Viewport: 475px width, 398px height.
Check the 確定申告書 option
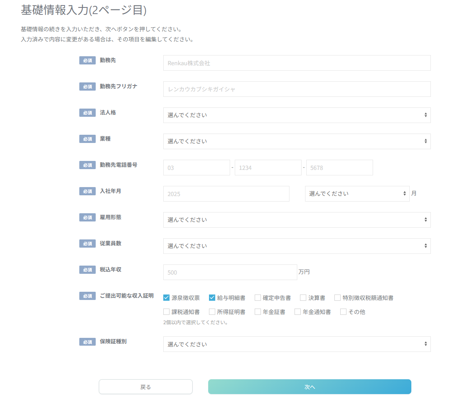(x=257, y=297)
